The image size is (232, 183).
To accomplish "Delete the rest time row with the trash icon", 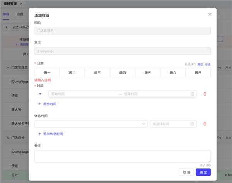I will coord(205,124).
